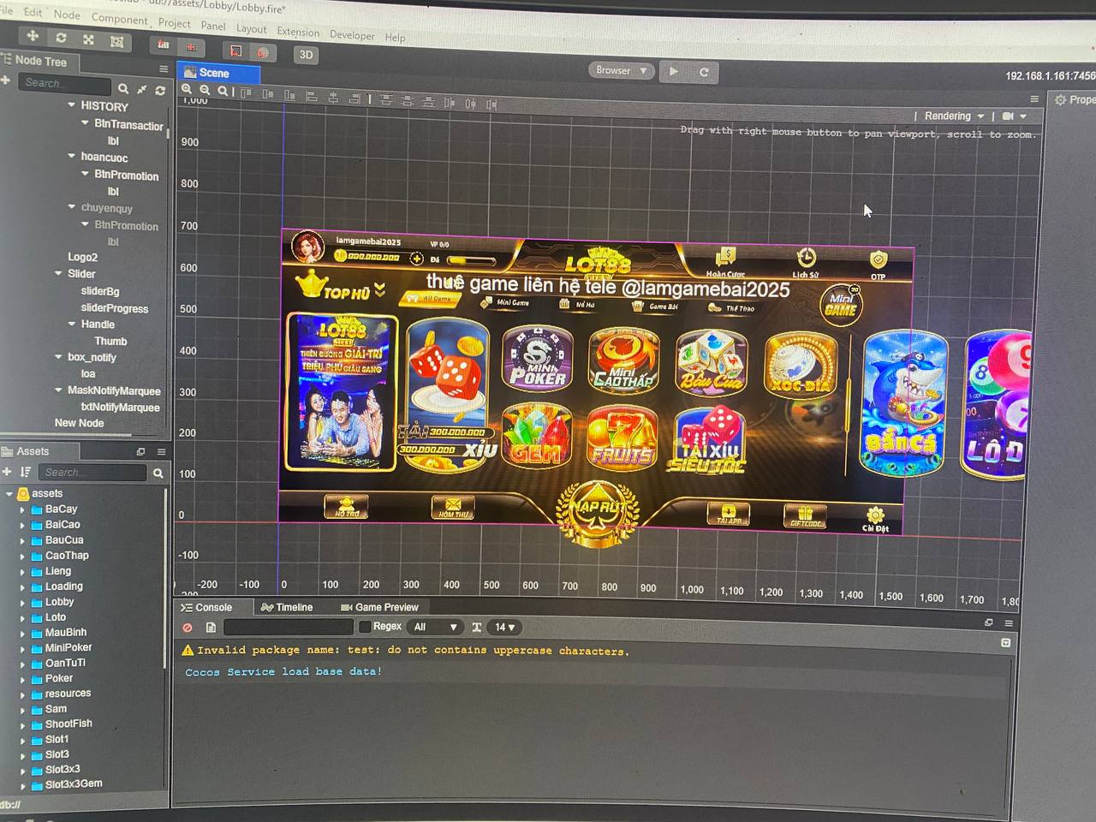
Task: Open the Project menu
Action: 175,23
